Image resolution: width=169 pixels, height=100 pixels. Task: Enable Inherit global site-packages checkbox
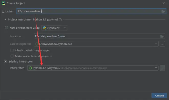pyautogui.click(x=12, y=50)
